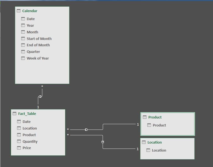Click the column icon beside Start of Month
Viewport: 213px width, 167px height.
(23, 39)
